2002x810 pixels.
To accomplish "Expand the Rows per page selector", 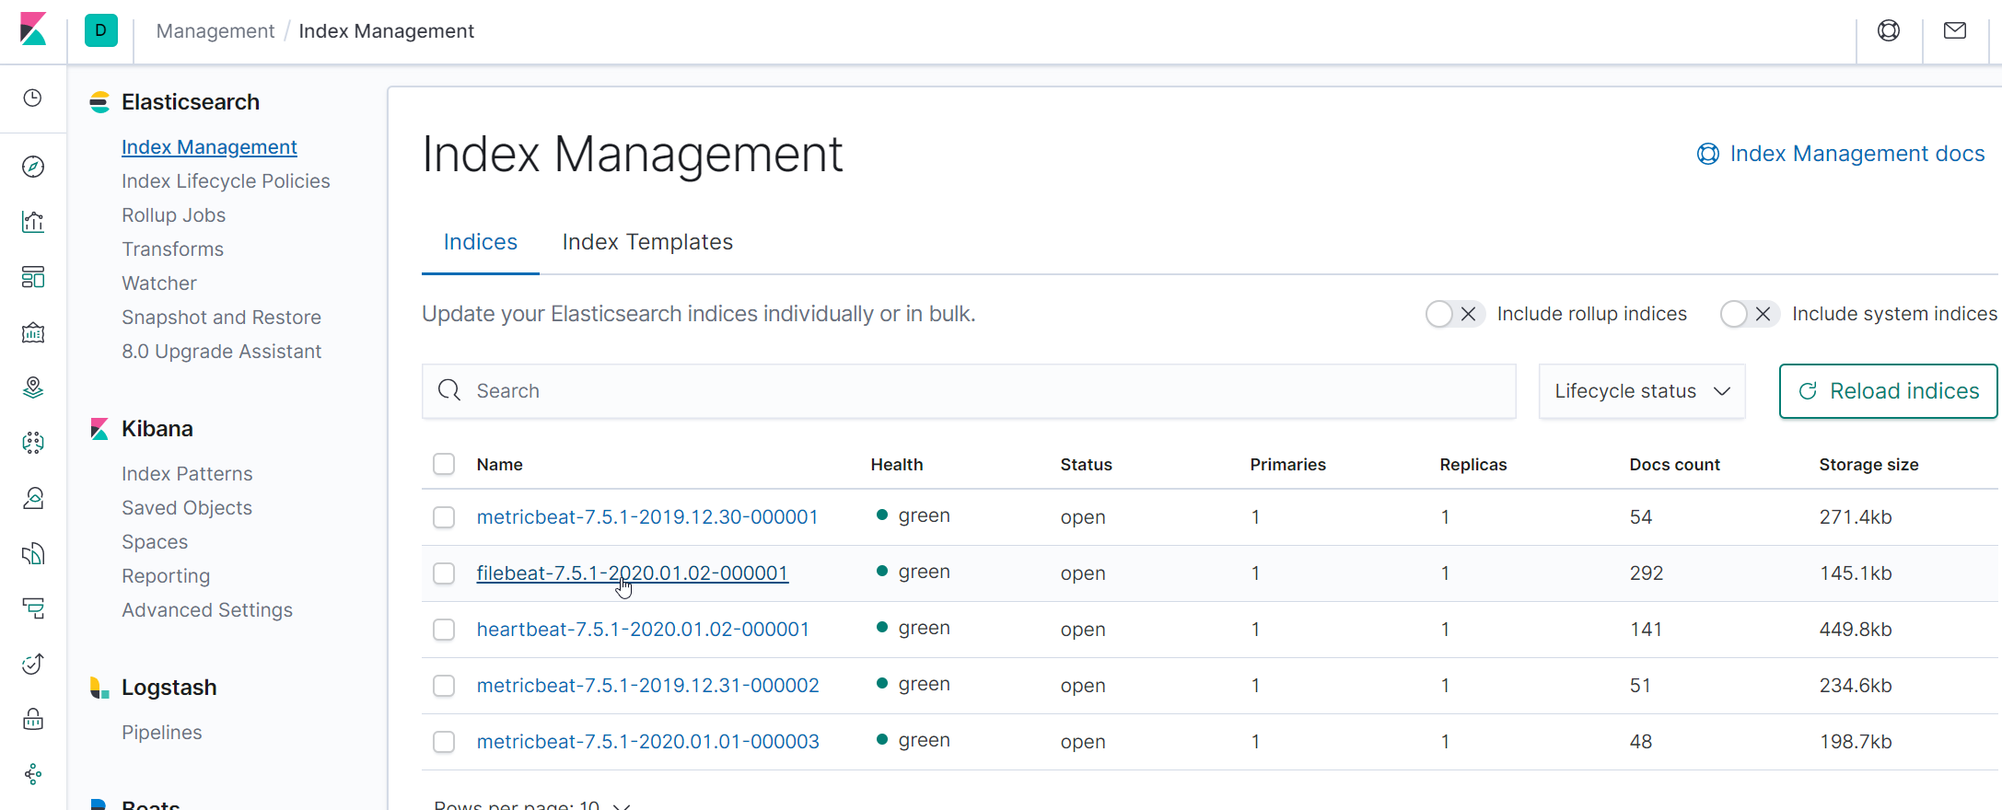I will [532, 804].
